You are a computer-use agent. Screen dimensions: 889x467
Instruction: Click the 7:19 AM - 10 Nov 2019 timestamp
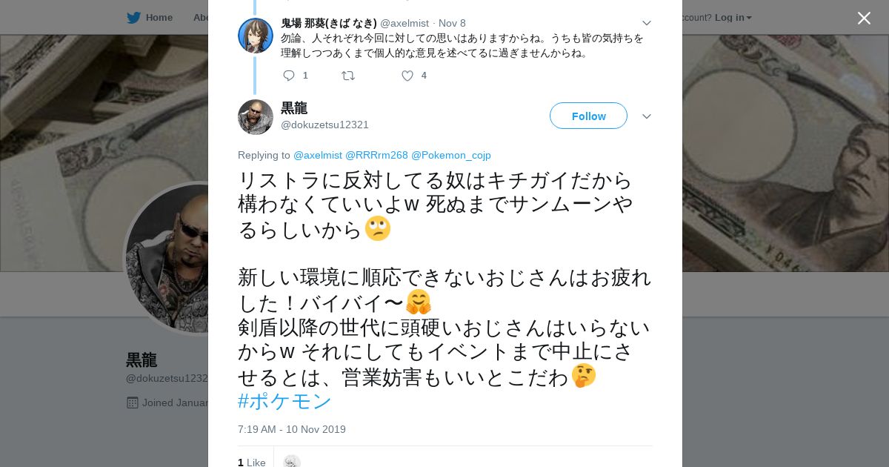click(292, 429)
